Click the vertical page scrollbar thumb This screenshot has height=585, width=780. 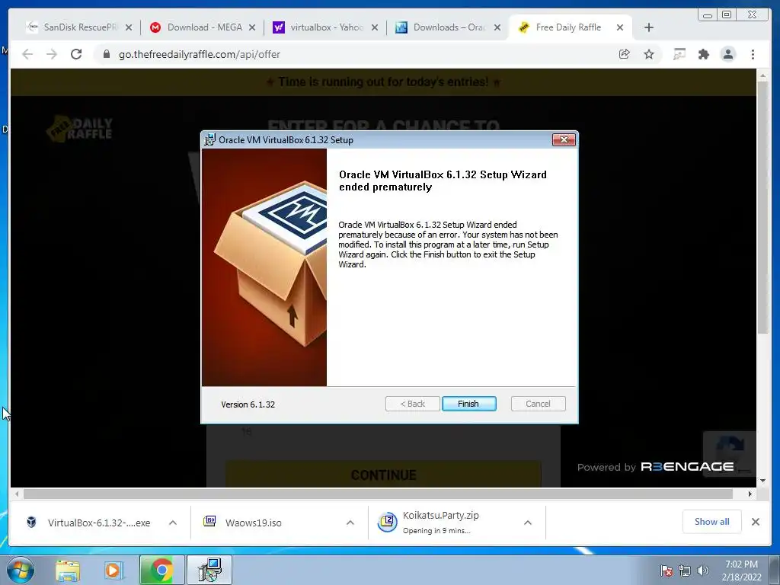pos(763,207)
